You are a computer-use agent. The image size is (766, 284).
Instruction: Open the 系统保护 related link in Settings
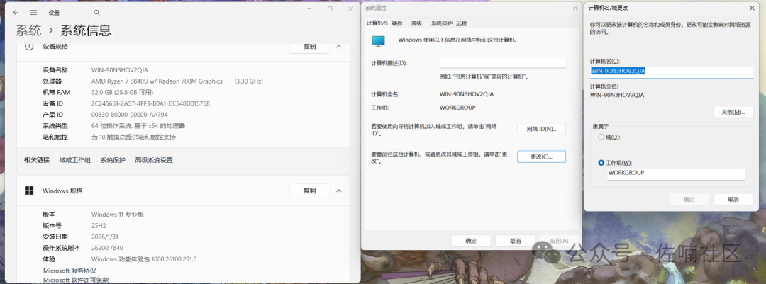tap(113, 160)
